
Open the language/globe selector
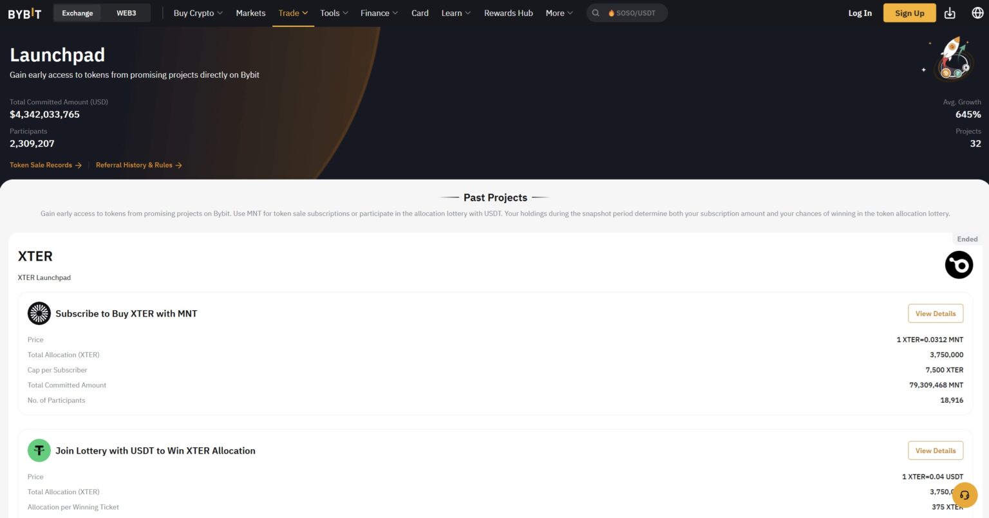pyautogui.click(x=977, y=12)
